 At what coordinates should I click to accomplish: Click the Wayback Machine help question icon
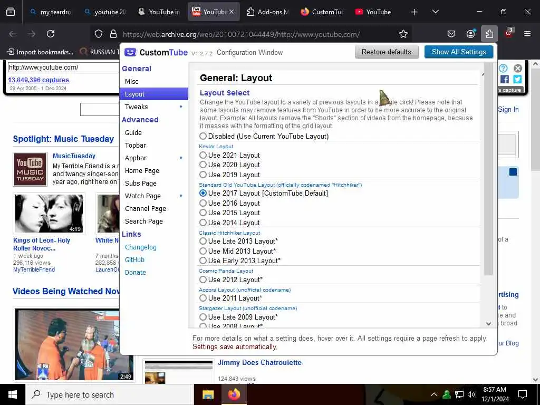point(503,68)
